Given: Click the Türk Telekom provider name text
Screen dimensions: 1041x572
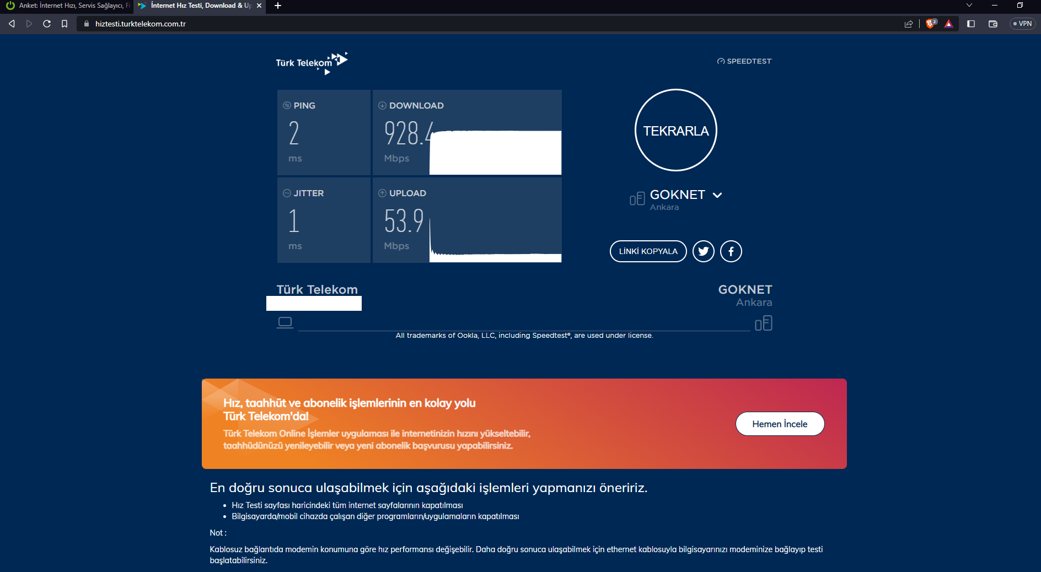Looking at the screenshot, I should [317, 289].
